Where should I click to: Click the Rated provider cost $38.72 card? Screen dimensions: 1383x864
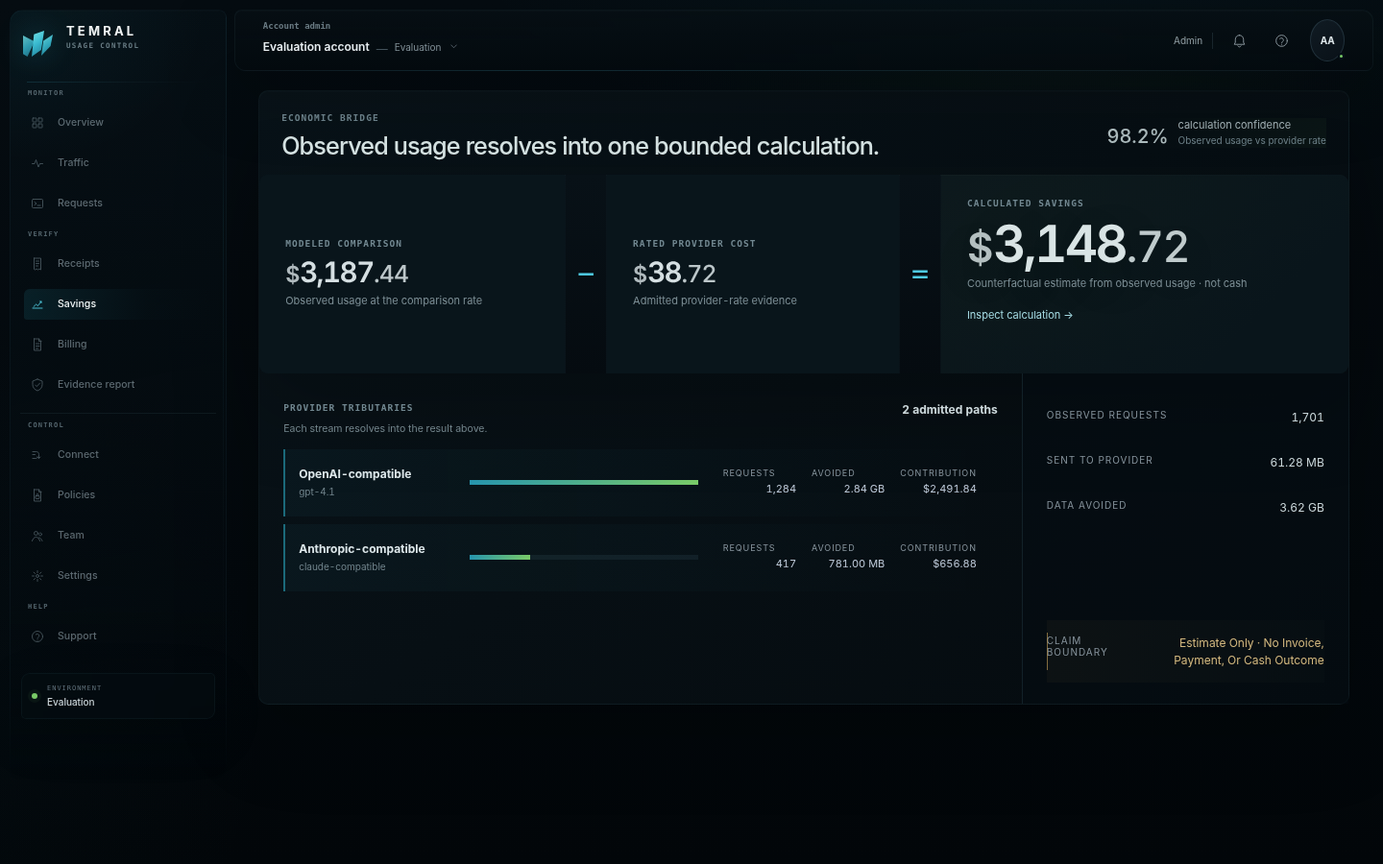(x=753, y=275)
